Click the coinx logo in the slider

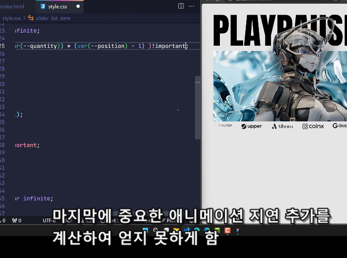pyautogui.click(x=313, y=126)
